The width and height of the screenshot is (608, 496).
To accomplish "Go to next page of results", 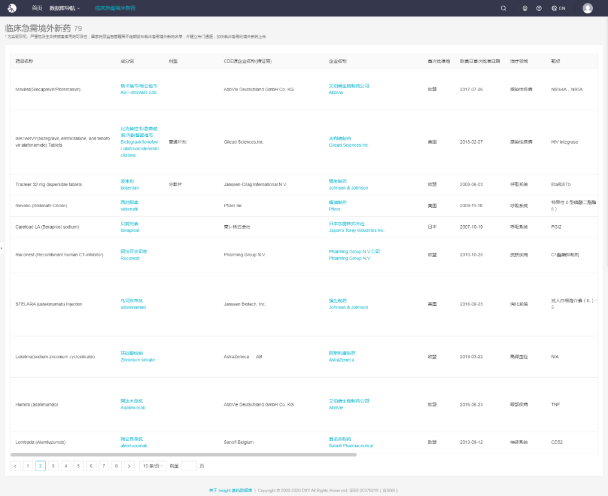I will coord(129,466).
